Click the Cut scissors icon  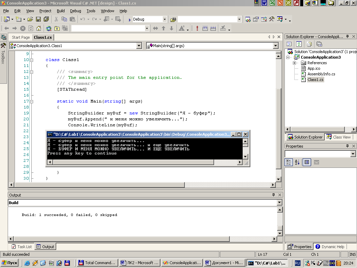(x=56, y=20)
